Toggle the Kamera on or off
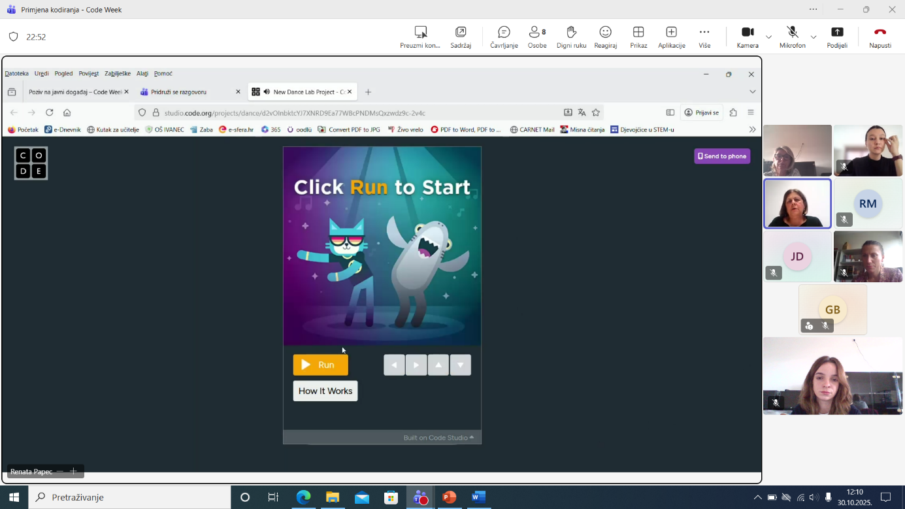This screenshot has width=905, height=509. [748, 37]
